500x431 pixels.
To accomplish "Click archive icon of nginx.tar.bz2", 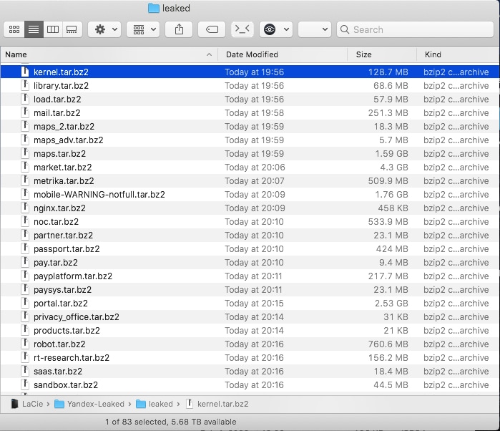I will click(x=25, y=208).
